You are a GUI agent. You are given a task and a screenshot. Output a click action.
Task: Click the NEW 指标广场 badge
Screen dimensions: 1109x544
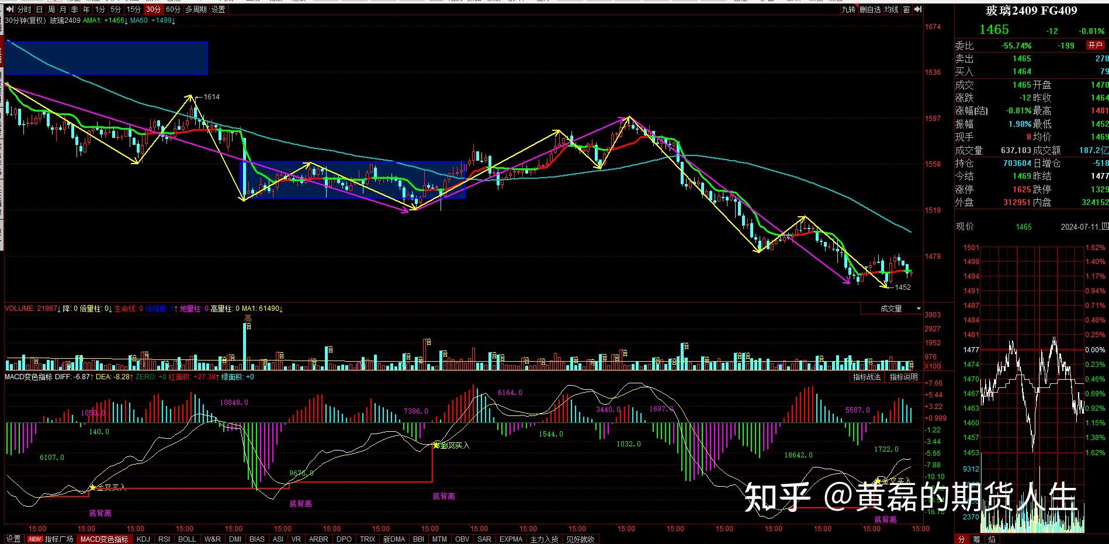coord(35,539)
